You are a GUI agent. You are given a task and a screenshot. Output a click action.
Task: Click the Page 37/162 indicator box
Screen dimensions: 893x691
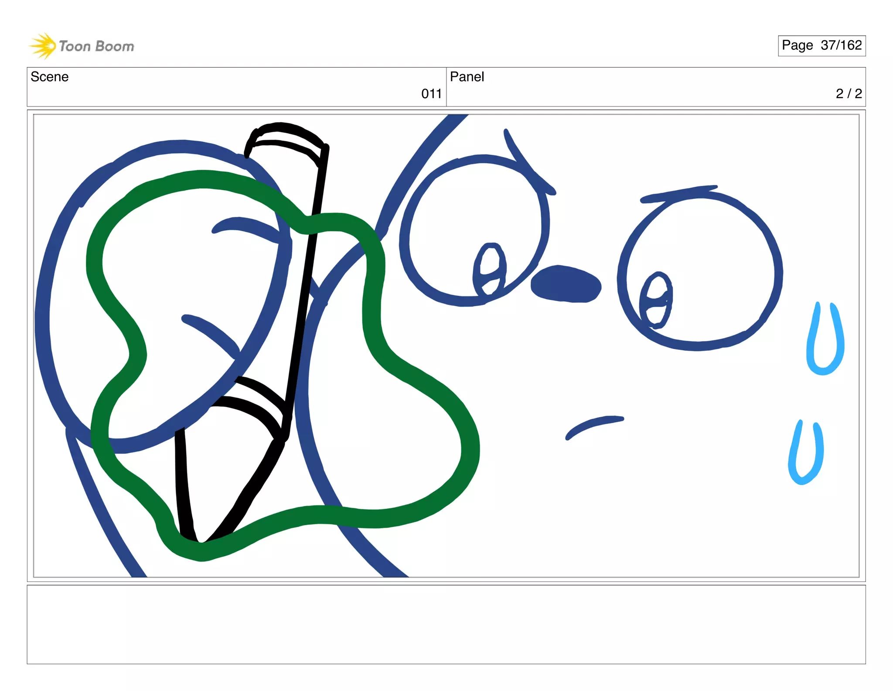click(x=821, y=45)
